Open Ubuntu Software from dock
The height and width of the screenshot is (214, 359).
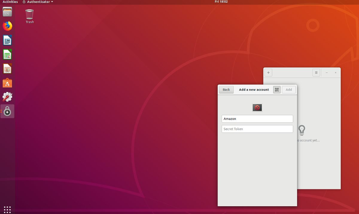coord(7,83)
